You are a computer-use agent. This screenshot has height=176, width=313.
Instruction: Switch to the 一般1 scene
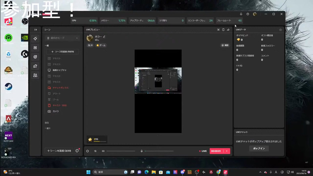pyautogui.click(x=48, y=128)
